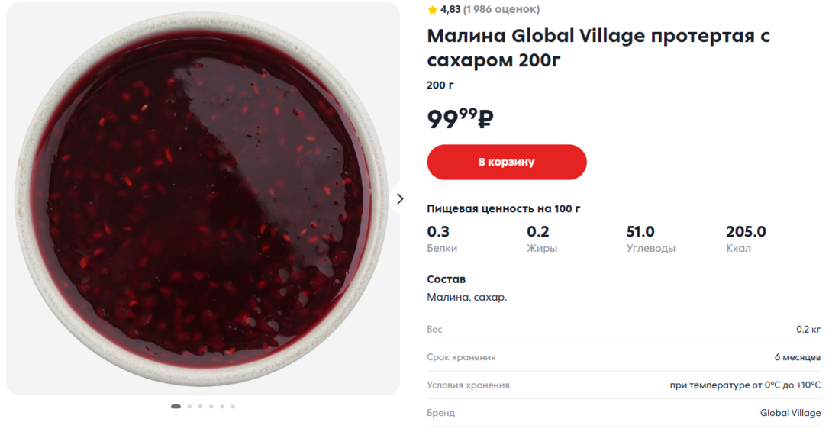Select the active first carousel indicator
This screenshot has width=832, height=435.
point(176,407)
